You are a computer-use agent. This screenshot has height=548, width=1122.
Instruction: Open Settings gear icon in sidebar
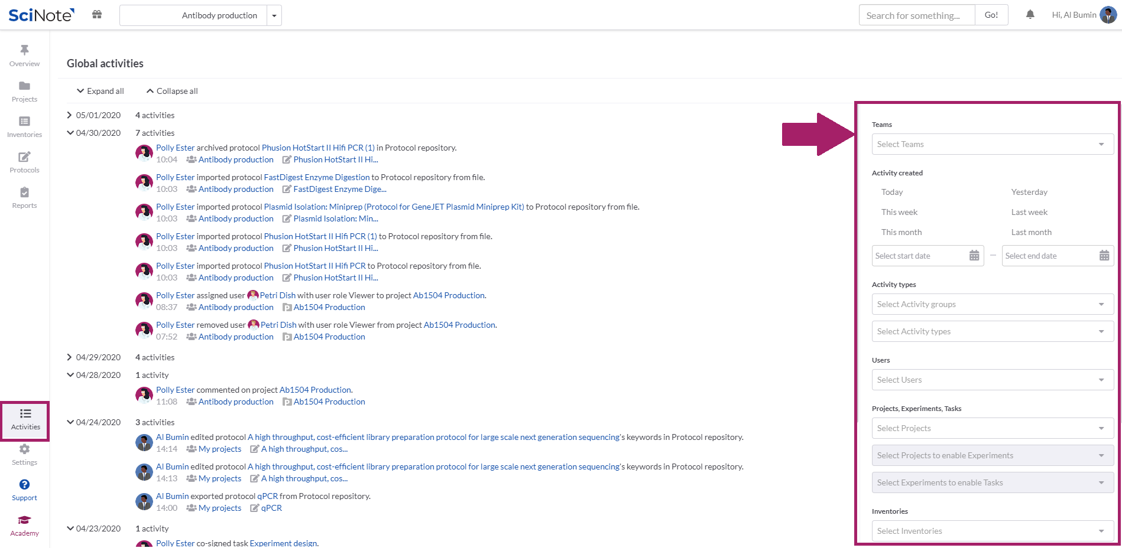24,449
